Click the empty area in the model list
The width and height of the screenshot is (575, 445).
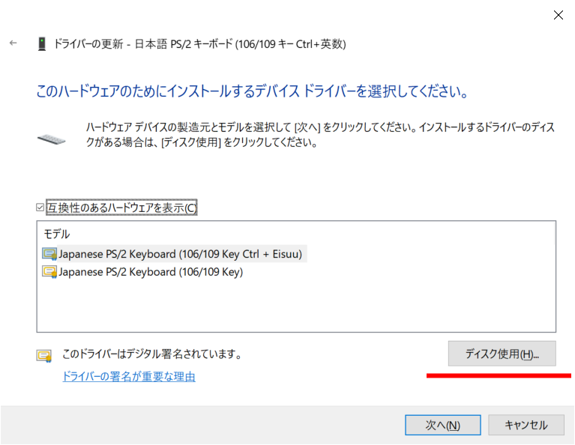coord(296,307)
